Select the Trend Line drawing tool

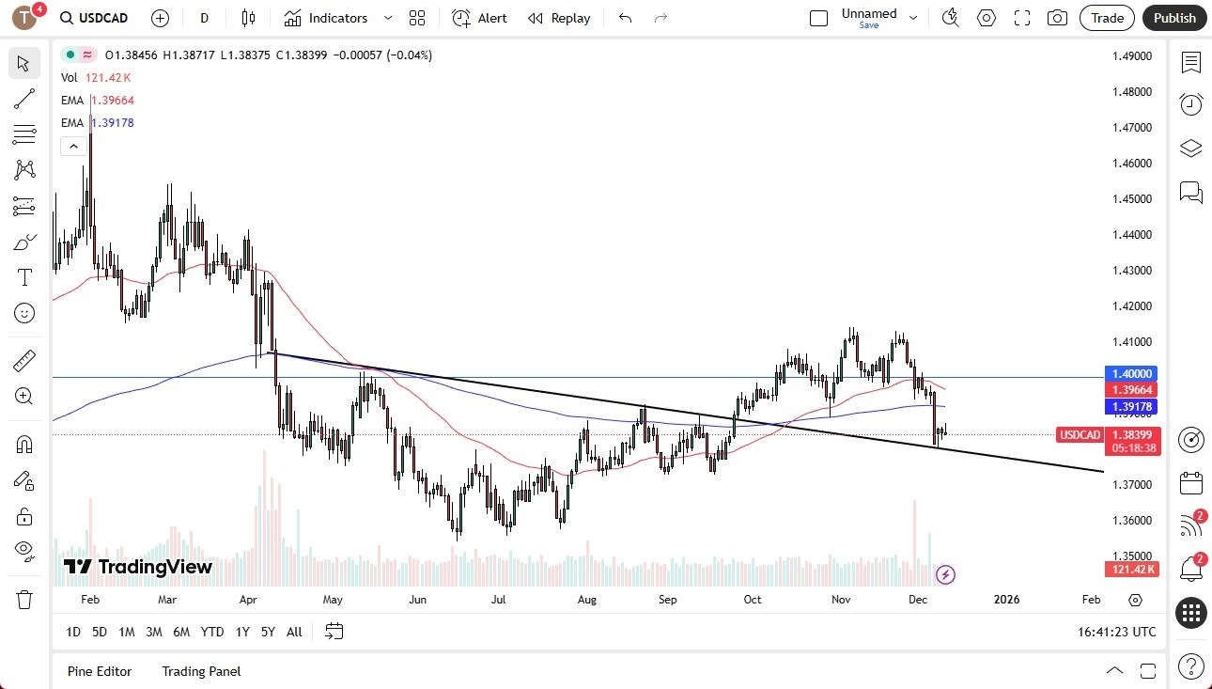[x=23, y=99]
